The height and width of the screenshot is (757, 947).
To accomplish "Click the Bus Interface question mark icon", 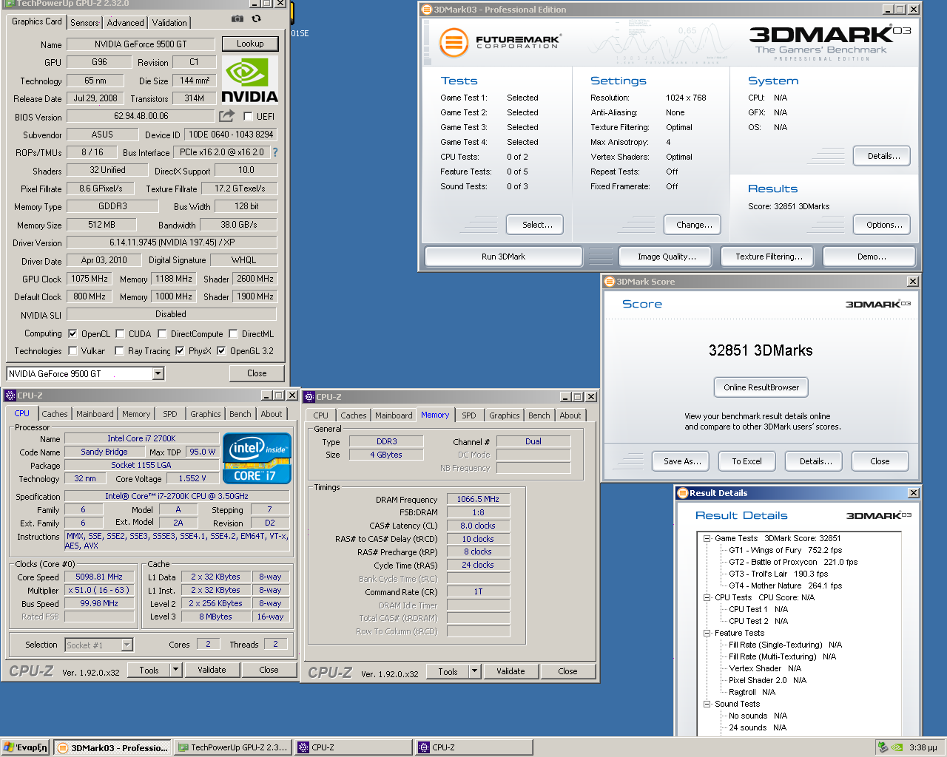I will click(x=275, y=152).
